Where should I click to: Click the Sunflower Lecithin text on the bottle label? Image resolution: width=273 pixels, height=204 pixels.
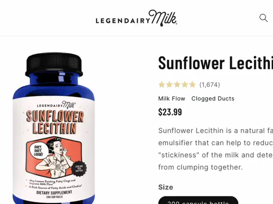[55, 122]
